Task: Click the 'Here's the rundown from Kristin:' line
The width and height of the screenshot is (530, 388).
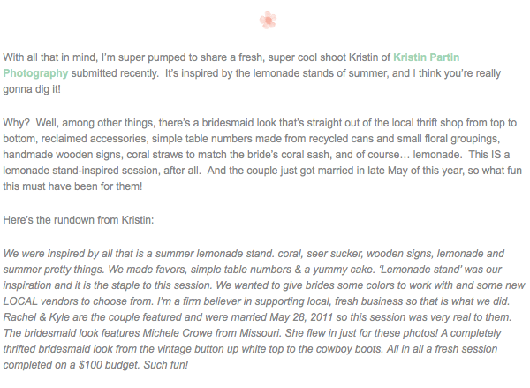Action: pos(79,220)
